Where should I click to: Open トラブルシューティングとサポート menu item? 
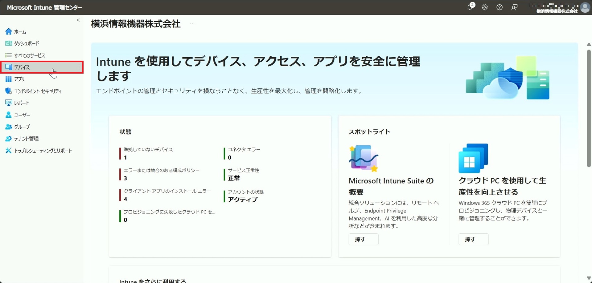tap(43, 151)
